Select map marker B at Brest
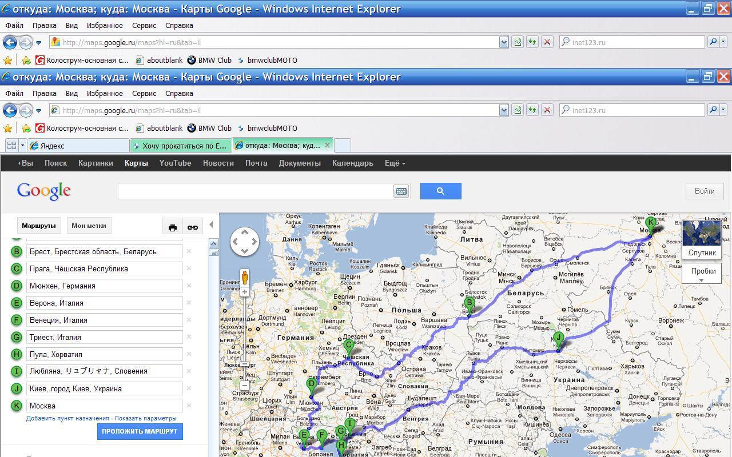Screen dimensions: 732x457 point(469,304)
